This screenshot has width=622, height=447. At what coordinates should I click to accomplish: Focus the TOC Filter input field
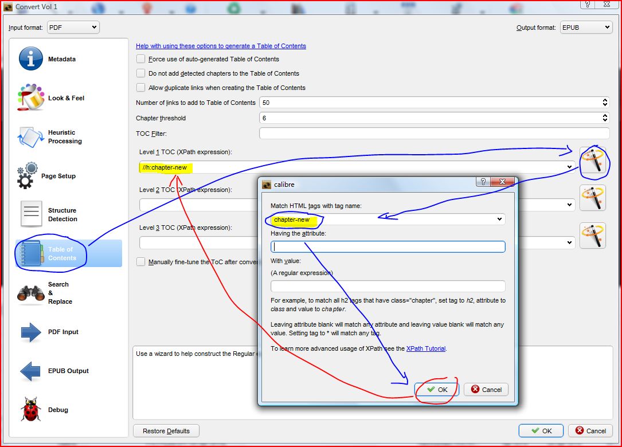point(435,134)
